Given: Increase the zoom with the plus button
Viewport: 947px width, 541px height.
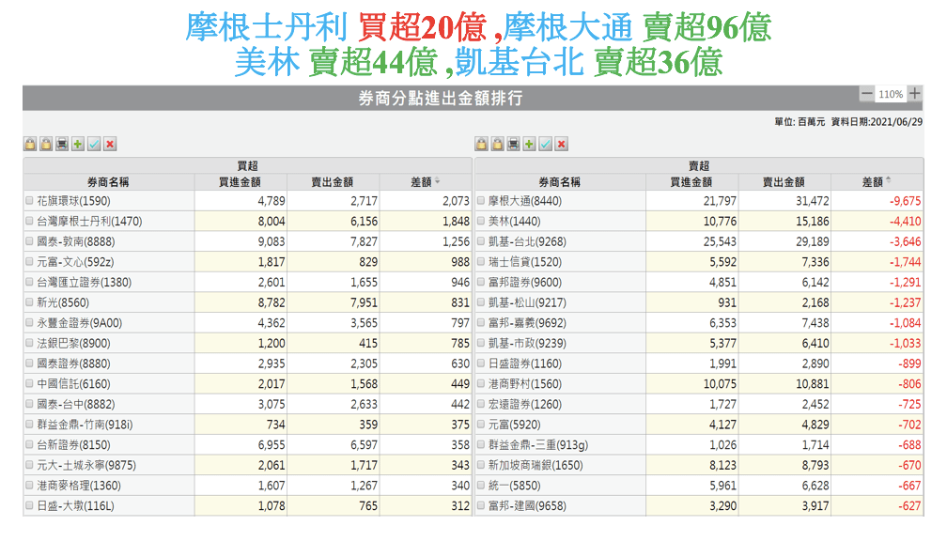Looking at the screenshot, I should 914,94.
